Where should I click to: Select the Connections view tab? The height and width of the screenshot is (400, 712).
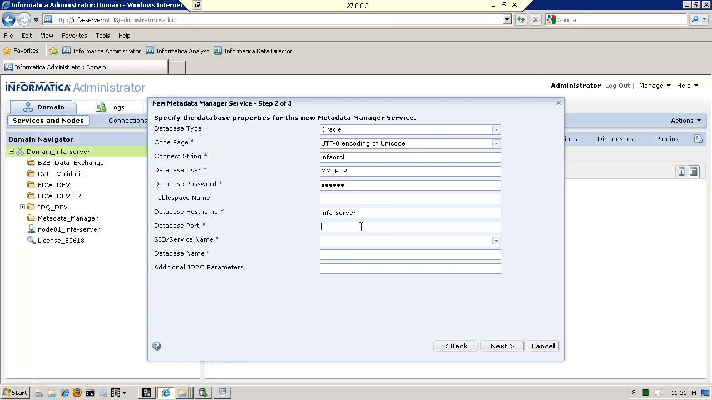point(127,121)
